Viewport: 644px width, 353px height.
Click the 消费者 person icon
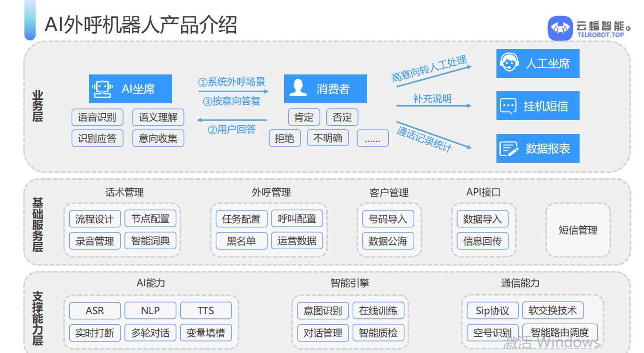298,88
